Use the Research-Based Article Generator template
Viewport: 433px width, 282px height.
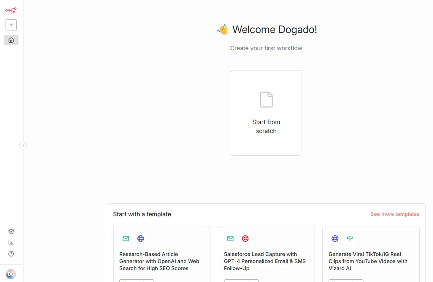tap(136, 281)
